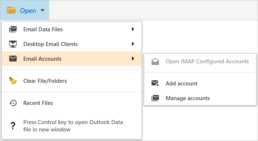Select the Desktop Email Clients menu entry
Screen dimensions: 258x141
(x=72, y=44)
